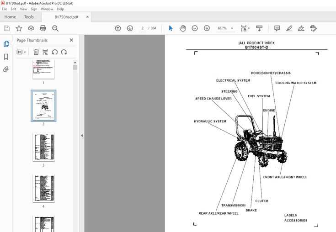Click the LABELS text
The width and height of the screenshot is (336, 232).
point(291,215)
